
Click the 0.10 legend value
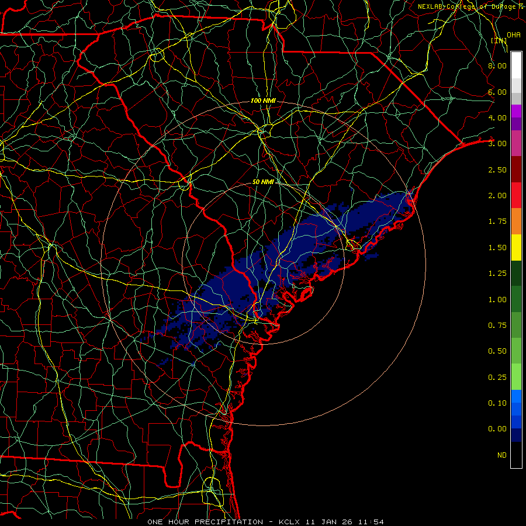tap(497, 403)
